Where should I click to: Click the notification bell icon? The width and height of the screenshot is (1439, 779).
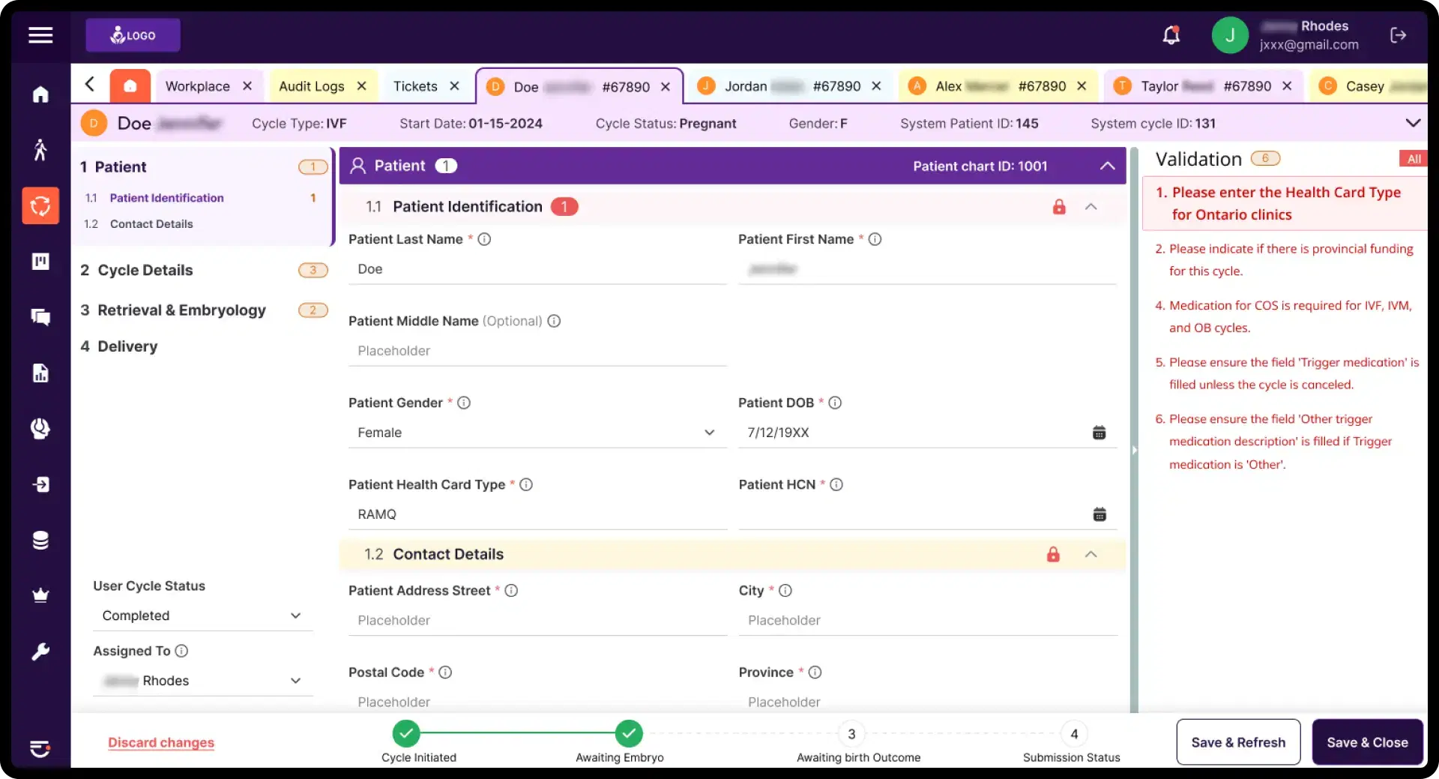click(x=1171, y=35)
